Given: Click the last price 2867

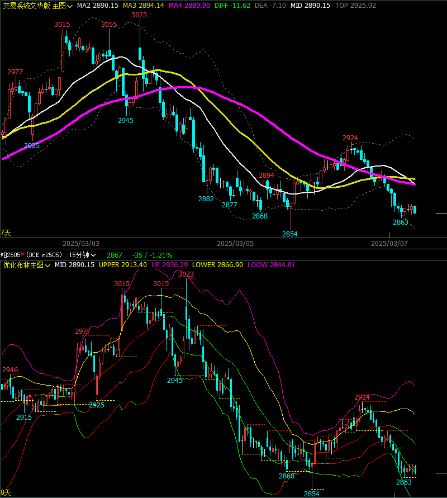Looking at the screenshot, I should click(x=115, y=255).
